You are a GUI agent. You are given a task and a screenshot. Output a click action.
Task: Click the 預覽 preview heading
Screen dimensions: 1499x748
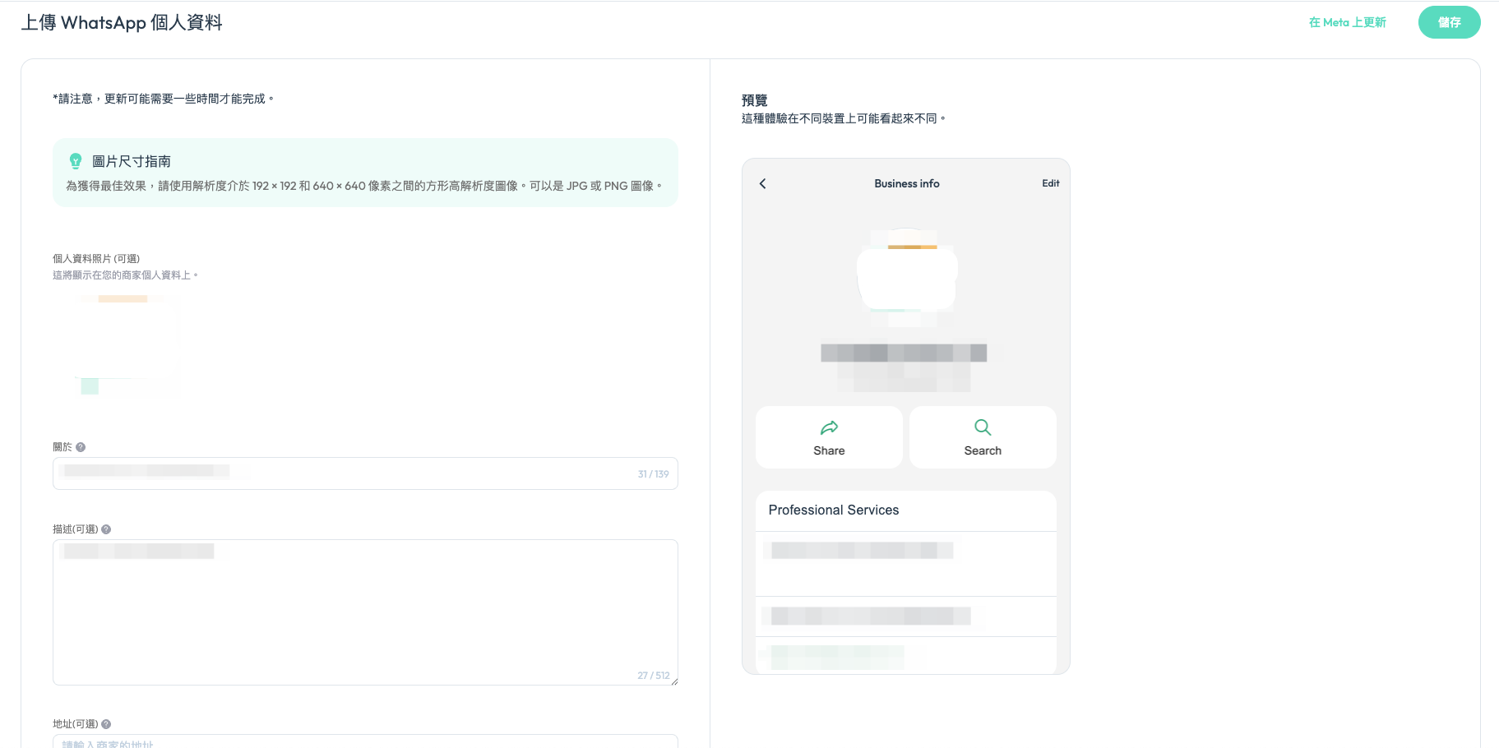[x=754, y=100]
